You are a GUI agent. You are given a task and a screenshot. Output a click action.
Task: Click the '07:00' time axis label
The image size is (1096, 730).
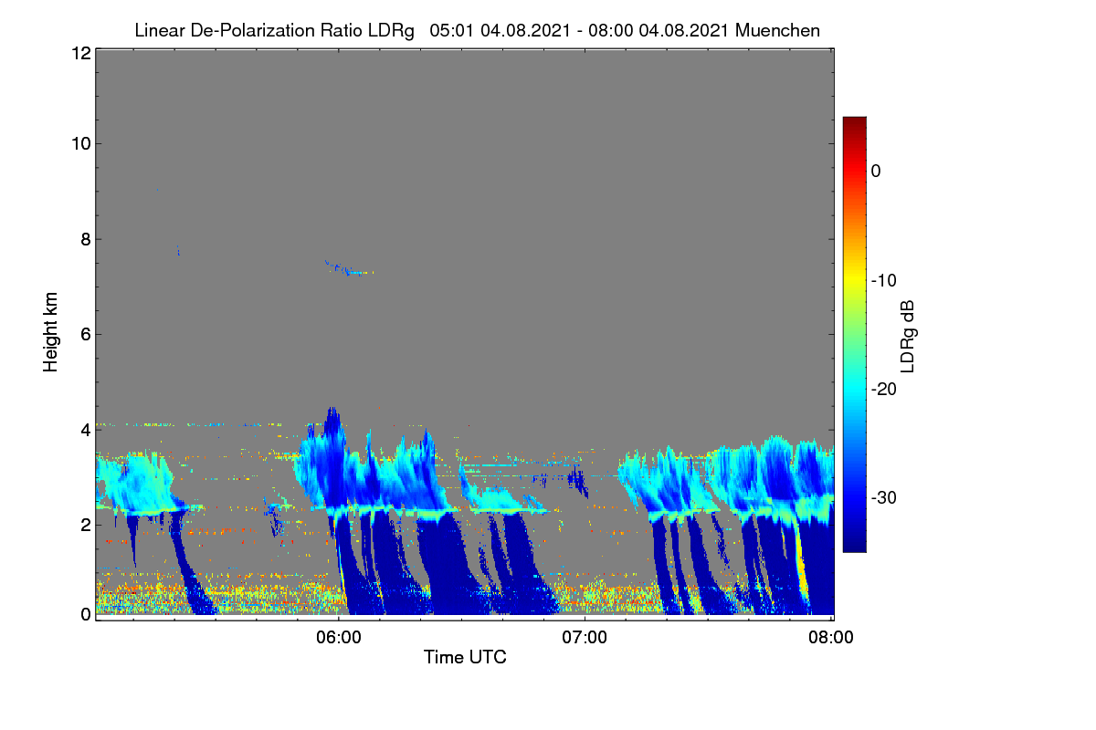click(x=585, y=638)
